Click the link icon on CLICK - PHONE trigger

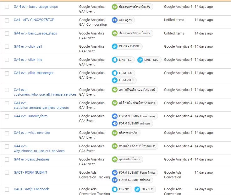[x=115, y=46]
